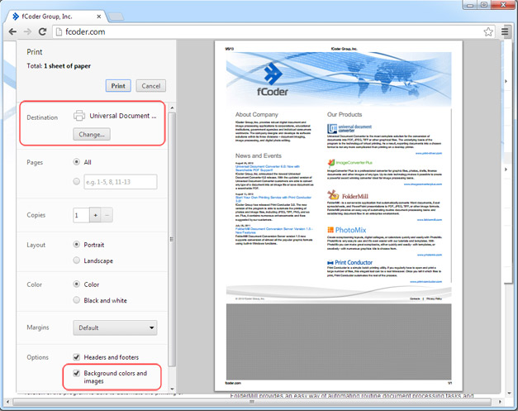The width and height of the screenshot is (518, 411).
Task: Close the fCoder Group, Inc. tab
Action: click(x=99, y=17)
